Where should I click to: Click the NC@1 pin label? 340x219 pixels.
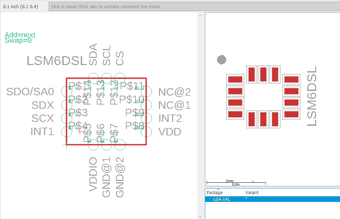click(175, 105)
